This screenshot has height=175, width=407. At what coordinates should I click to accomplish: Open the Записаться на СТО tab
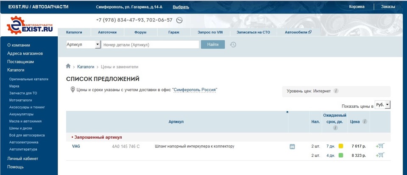(x=254, y=33)
